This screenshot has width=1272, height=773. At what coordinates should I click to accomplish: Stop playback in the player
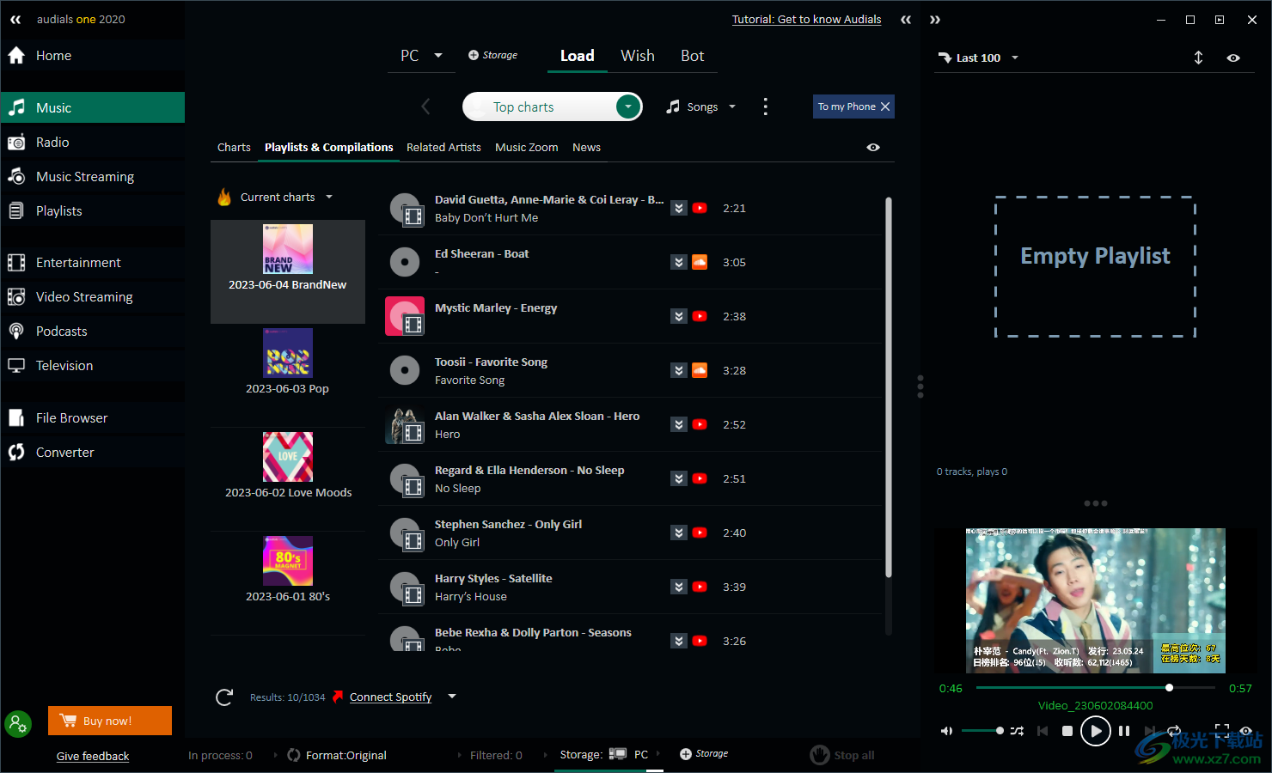click(x=1067, y=731)
